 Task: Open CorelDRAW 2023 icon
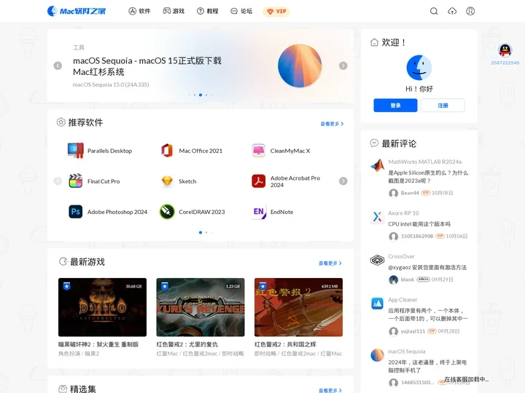tap(167, 212)
